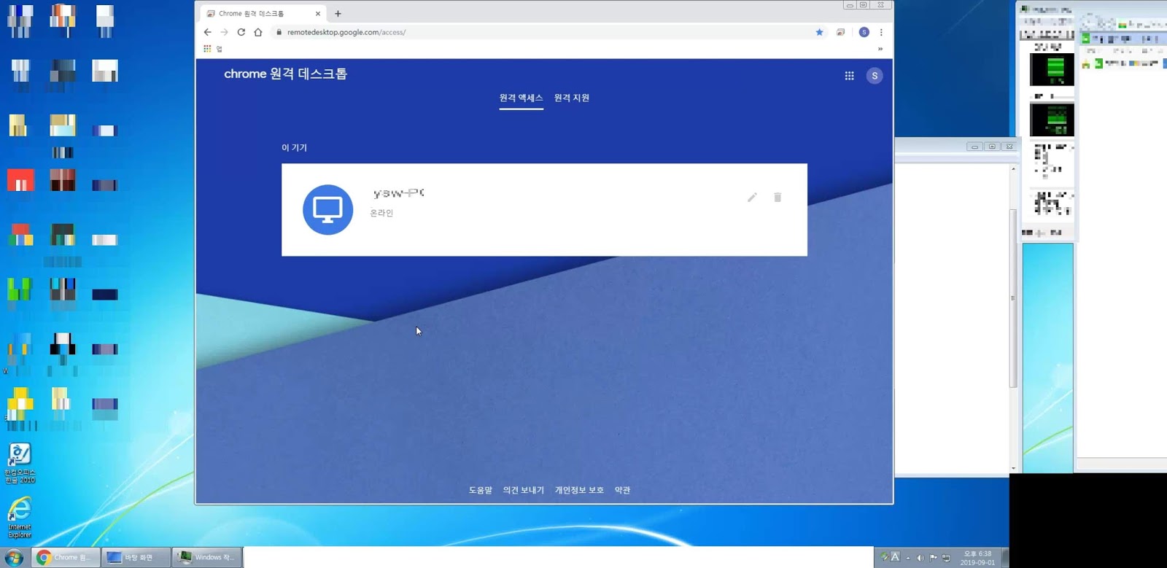Open the Internet Explorer desktop shortcut

[x=20, y=517]
